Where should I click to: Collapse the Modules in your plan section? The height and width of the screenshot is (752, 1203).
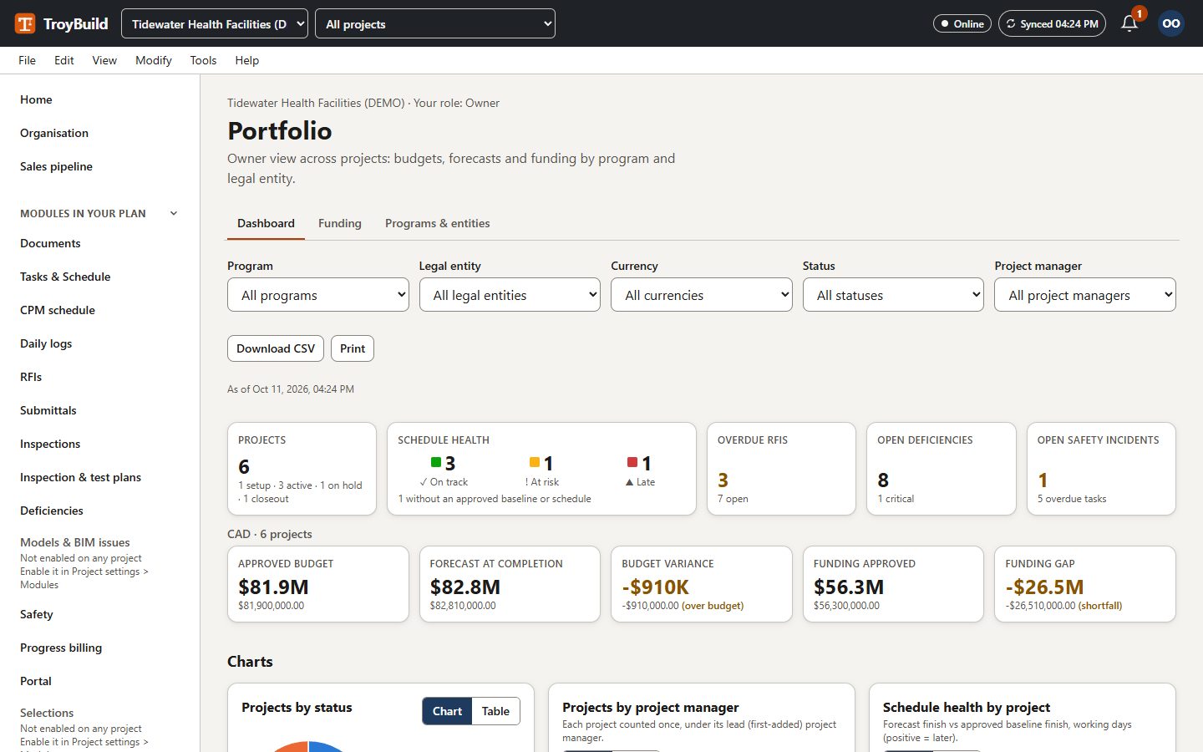[174, 213]
